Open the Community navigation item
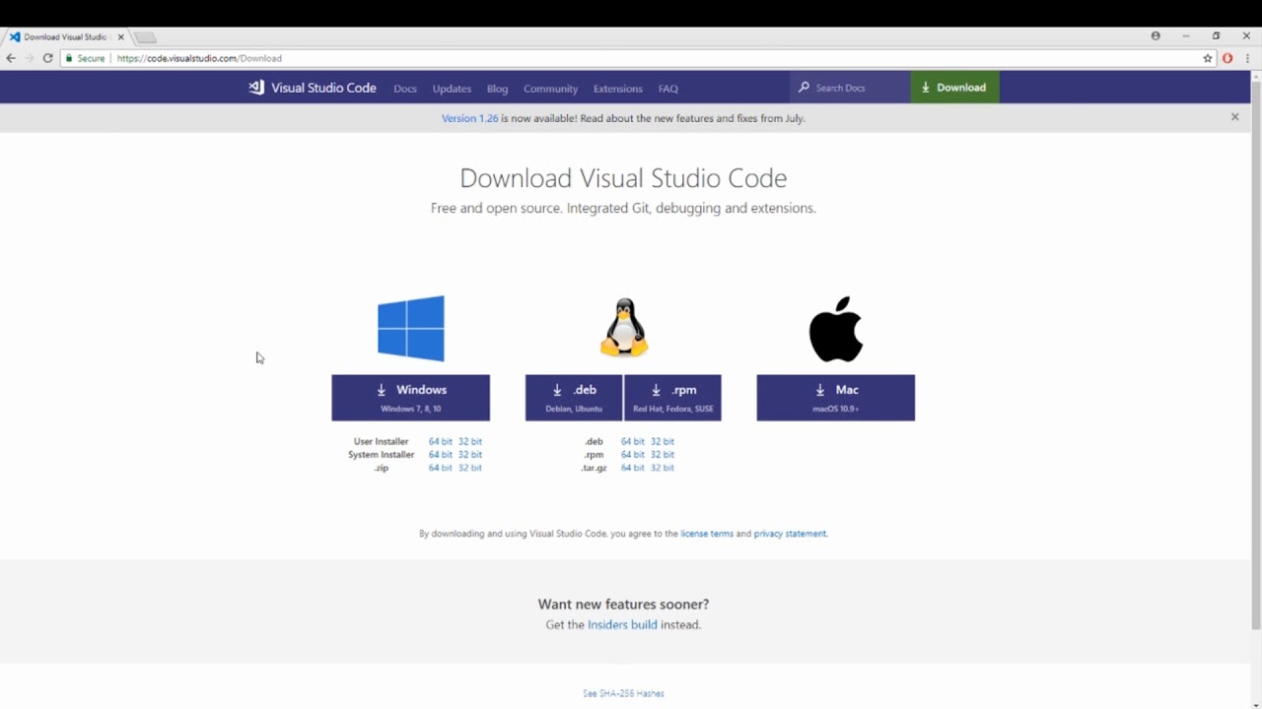Viewport: 1262px width, 709px height. (x=550, y=89)
